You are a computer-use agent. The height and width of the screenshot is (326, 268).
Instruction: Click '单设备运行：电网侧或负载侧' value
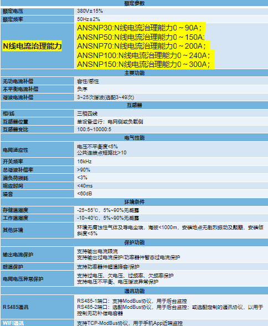coord(110,122)
